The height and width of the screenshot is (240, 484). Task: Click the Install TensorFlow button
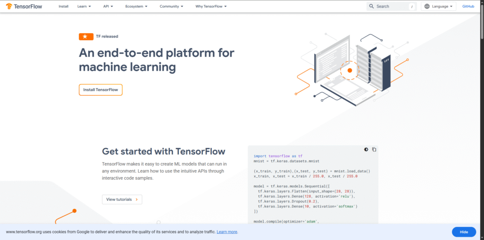[x=101, y=90]
